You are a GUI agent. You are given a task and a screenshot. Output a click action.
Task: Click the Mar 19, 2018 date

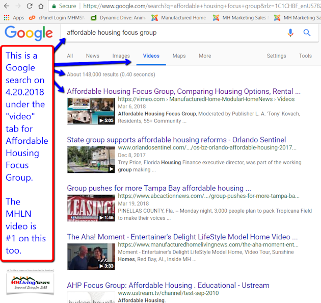(x=133, y=204)
